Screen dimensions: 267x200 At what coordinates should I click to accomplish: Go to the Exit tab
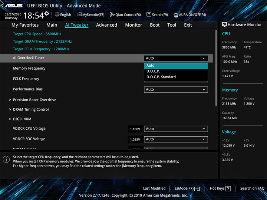tap(188, 25)
